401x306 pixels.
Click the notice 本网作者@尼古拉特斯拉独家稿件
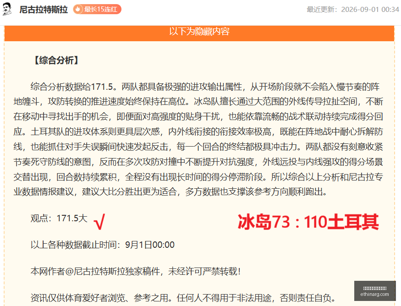tap(136, 271)
